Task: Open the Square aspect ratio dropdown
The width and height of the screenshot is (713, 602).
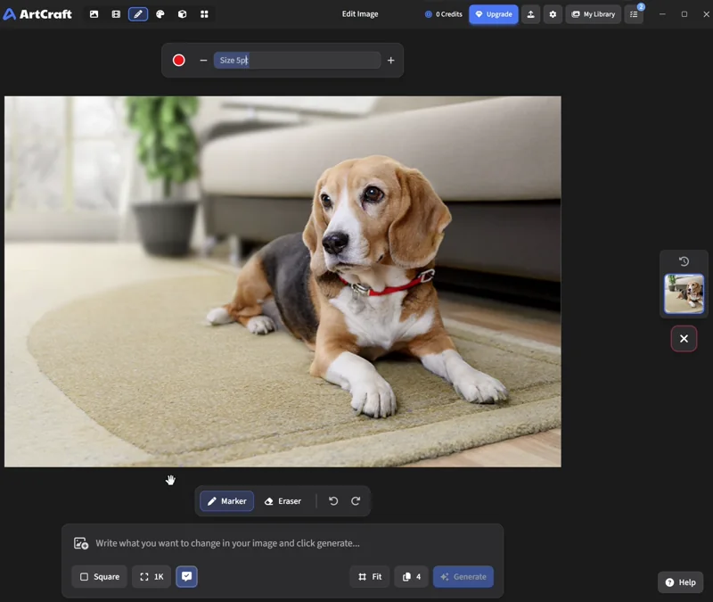Action: (100, 576)
